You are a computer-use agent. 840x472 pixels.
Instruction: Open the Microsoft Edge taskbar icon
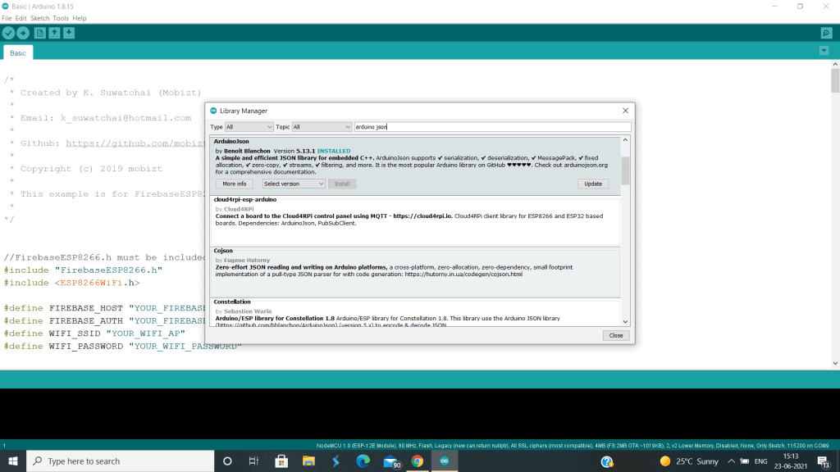363,461
